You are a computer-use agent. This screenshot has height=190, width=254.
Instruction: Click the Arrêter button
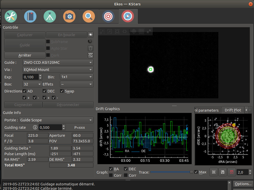[x=25, y=55]
